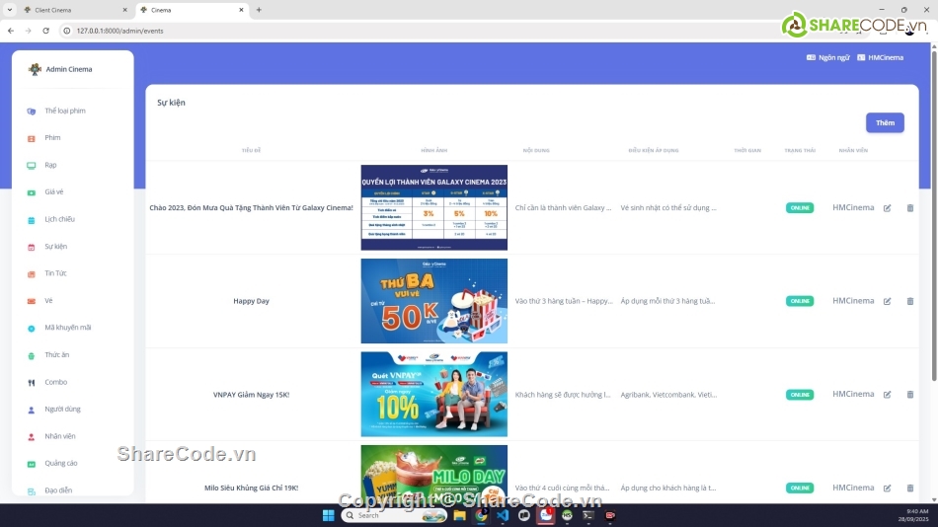Click the Người dùng user icon
The height and width of the screenshot is (527, 938).
32,410
